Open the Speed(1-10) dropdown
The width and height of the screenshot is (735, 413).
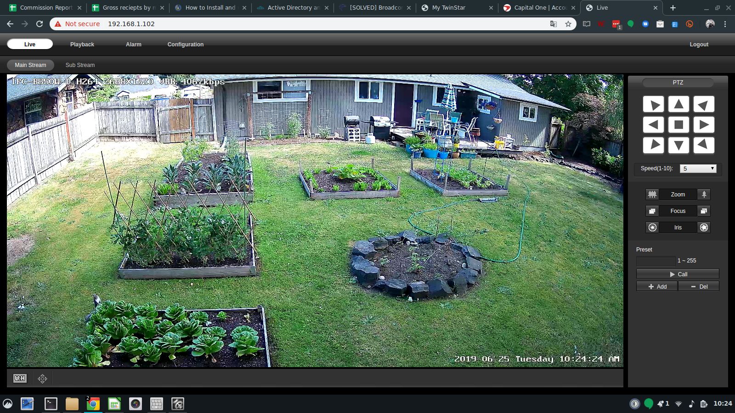(x=698, y=168)
